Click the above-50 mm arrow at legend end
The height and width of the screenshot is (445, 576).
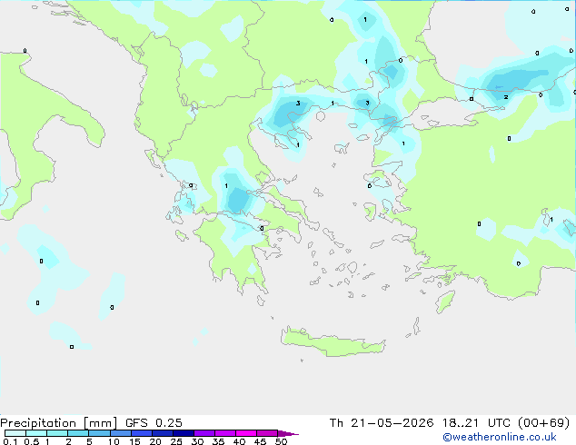coord(288,433)
